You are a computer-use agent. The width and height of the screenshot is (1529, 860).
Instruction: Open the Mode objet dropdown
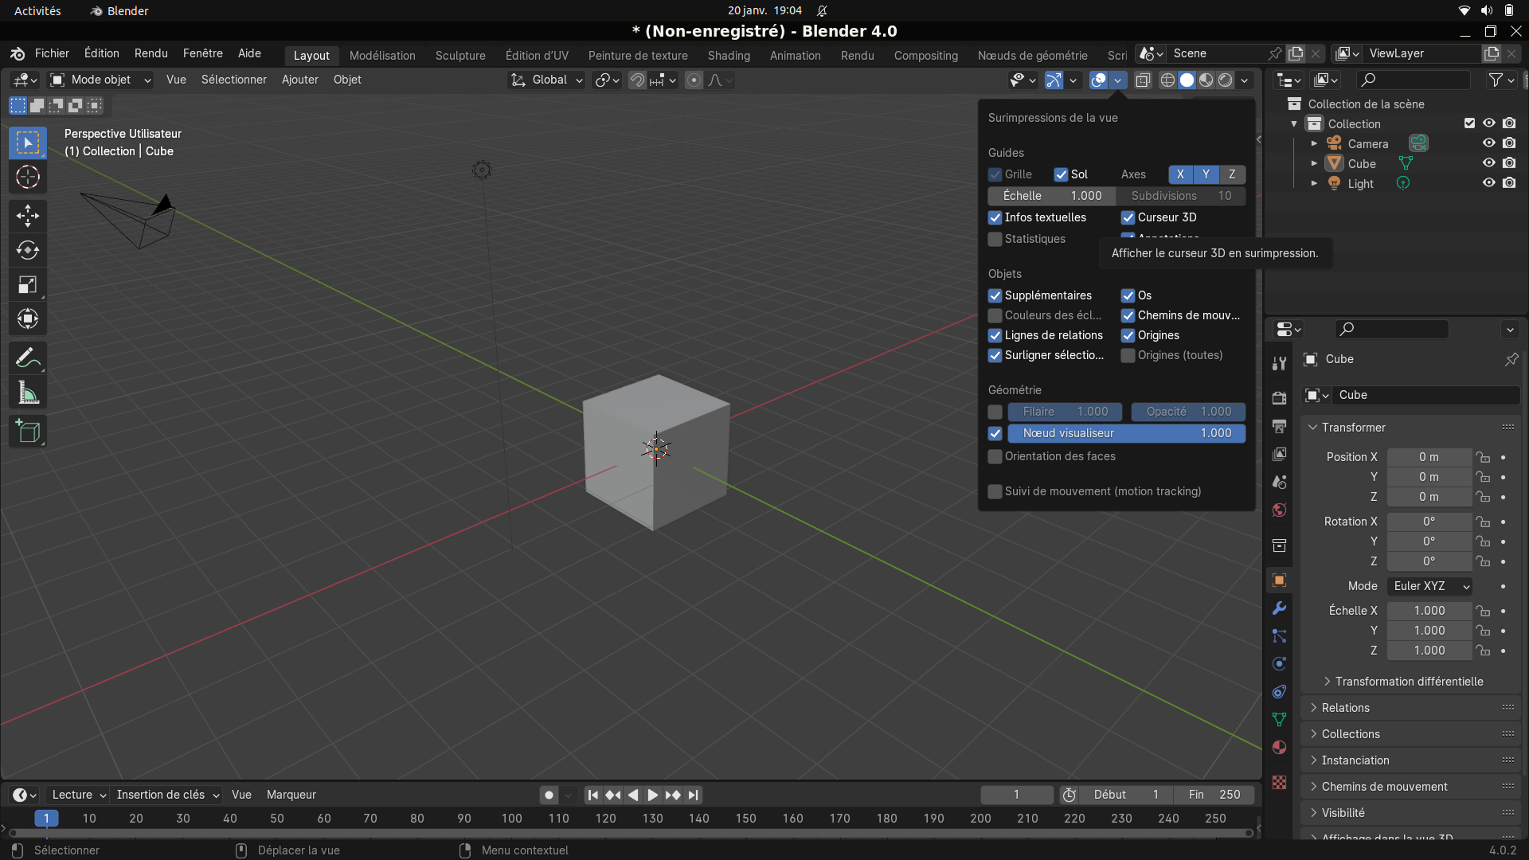coord(100,80)
